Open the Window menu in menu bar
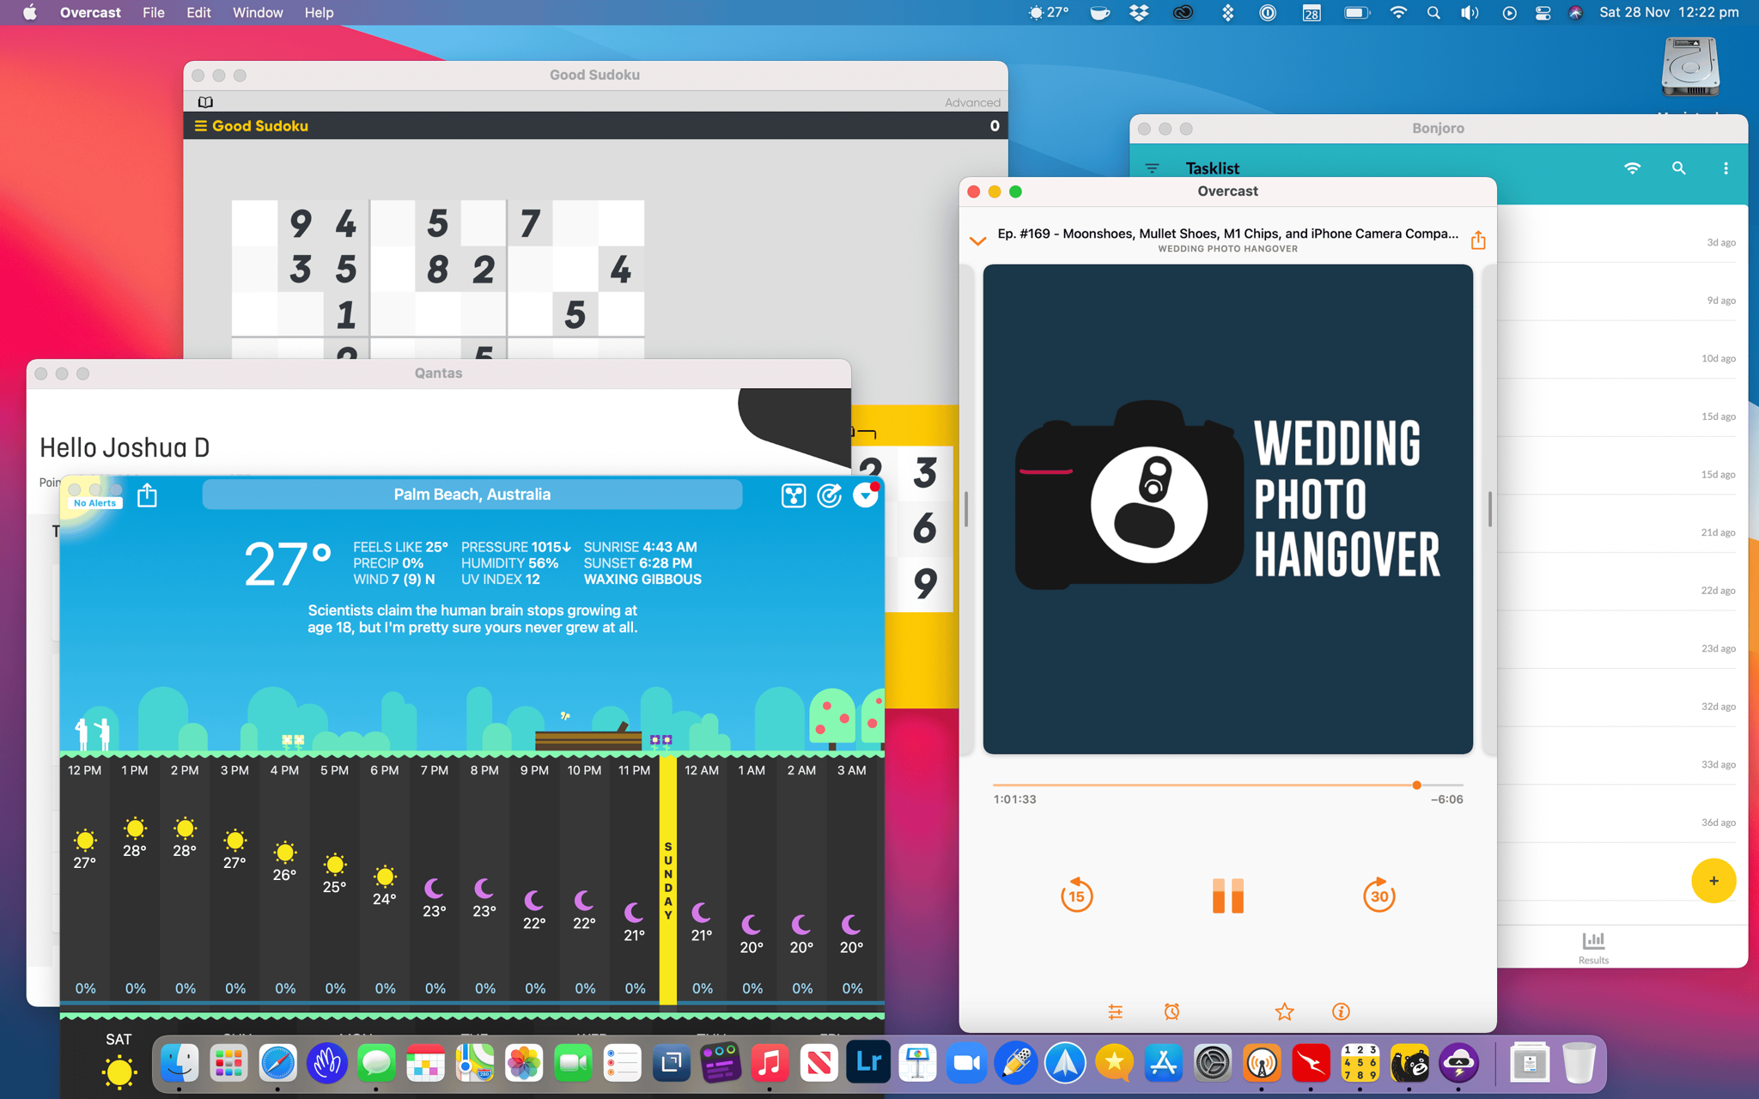Screen dimensions: 1759x1099 pyautogui.click(x=257, y=13)
